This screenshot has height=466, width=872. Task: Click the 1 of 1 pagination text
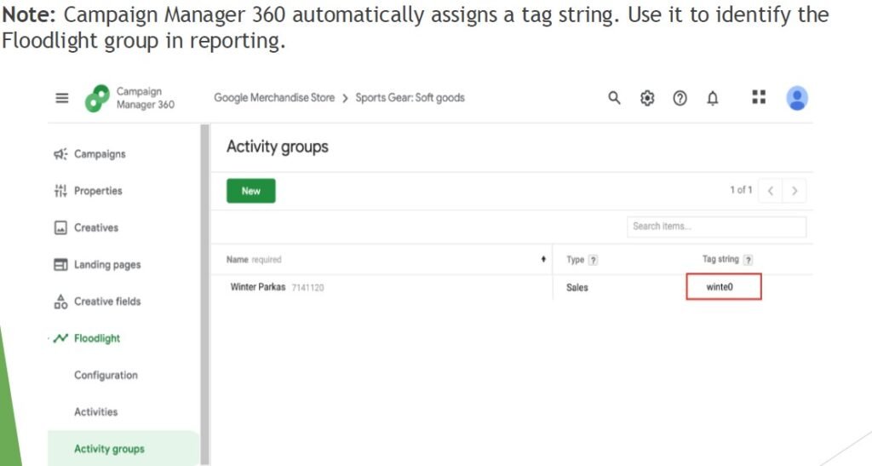741,190
